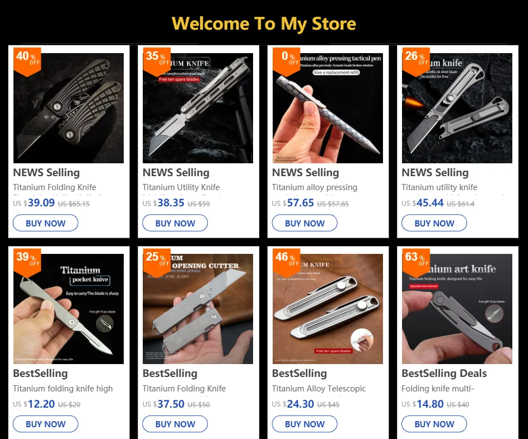Open the Titanium Alloy Telescopic product title
The image size is (528, 439).
click(x=319, y=389)
